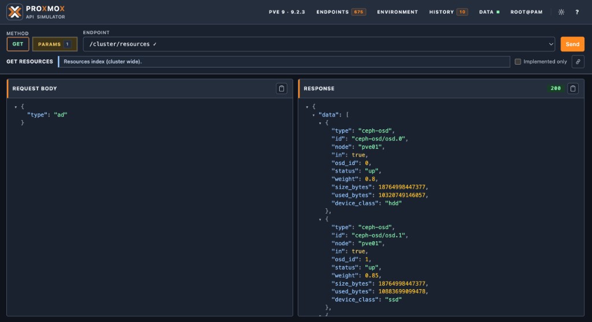Open help via the question mark icon
Image resolution: width=592 pixels, height=322 pixels.
[x=577, y=12]
